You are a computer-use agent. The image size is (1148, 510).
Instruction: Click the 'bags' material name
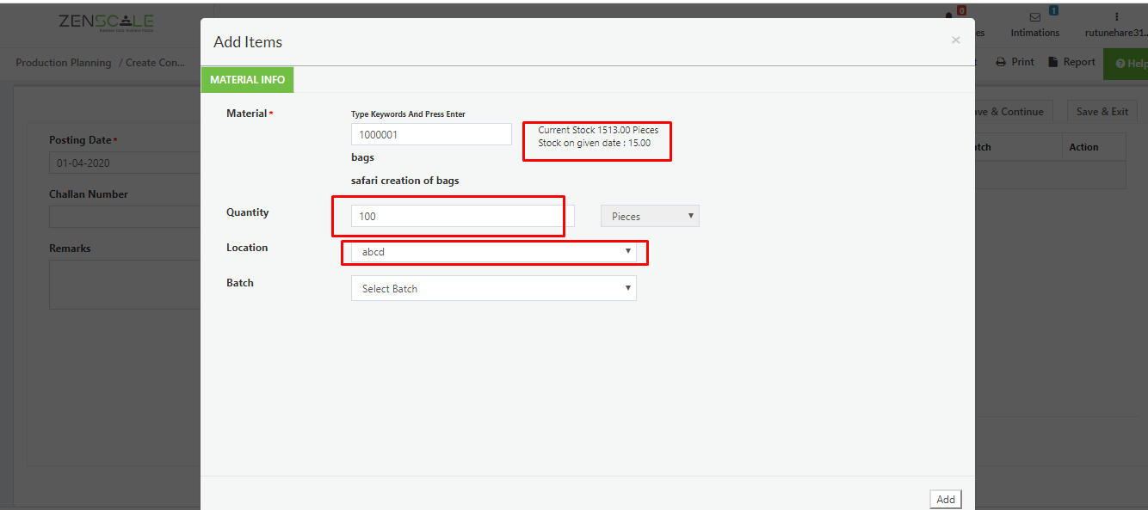click(x=362, y=157)
